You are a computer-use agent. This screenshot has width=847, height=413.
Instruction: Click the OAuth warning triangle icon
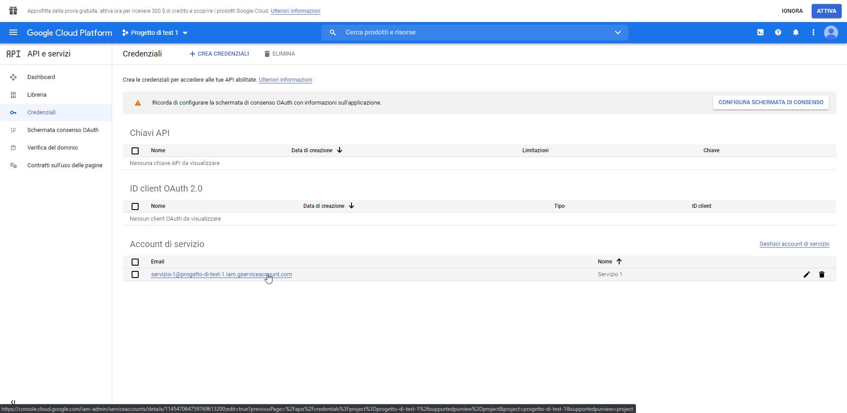138,103
